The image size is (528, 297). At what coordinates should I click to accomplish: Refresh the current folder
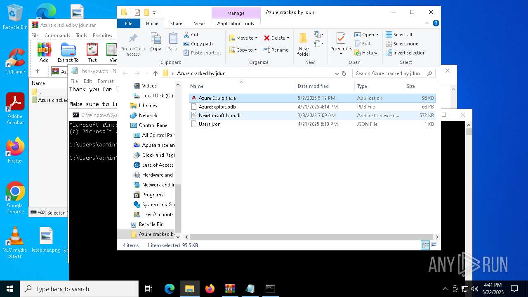tap(344, 73)
